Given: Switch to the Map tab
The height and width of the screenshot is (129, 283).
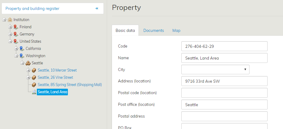Looking at the screenshot, I should click(176, 31).
